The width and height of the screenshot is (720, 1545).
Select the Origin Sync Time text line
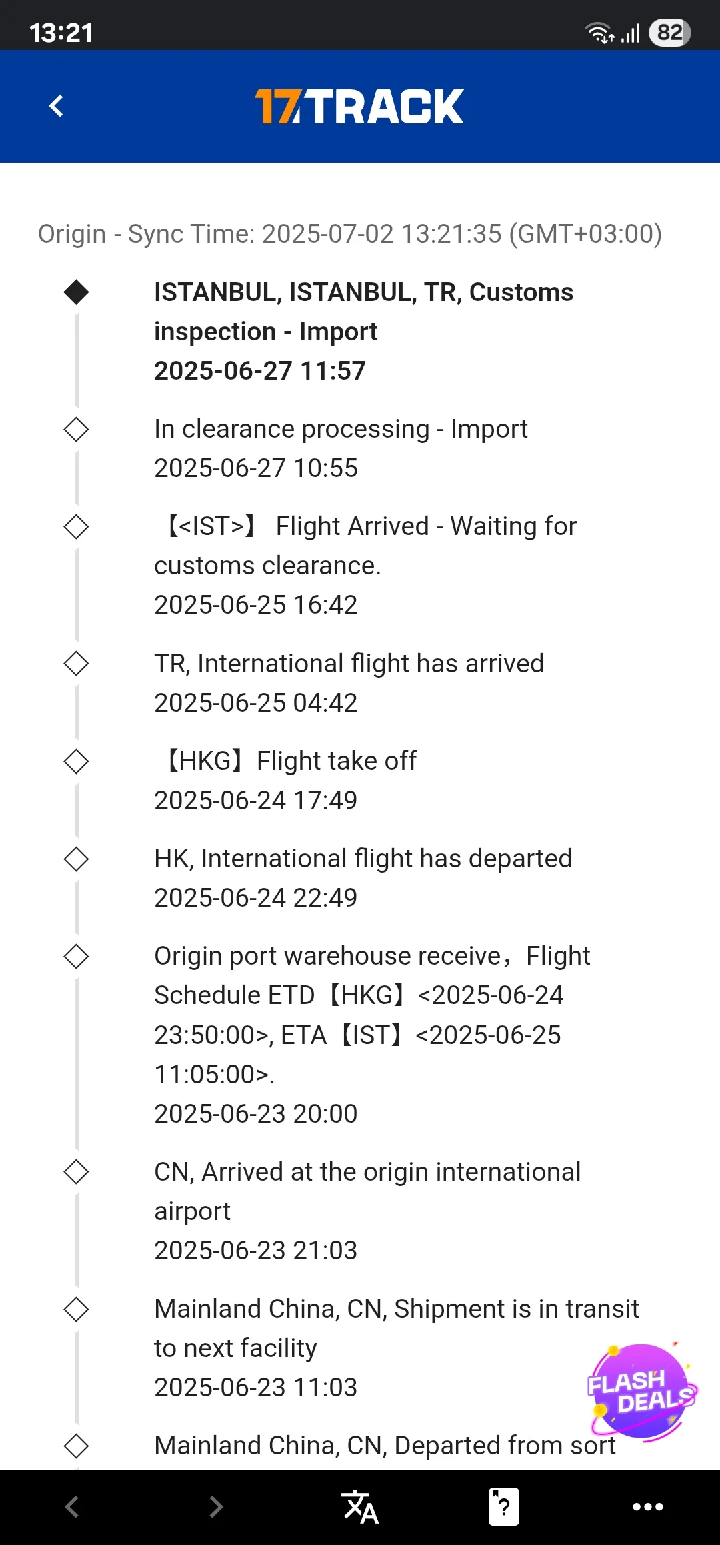350,234
